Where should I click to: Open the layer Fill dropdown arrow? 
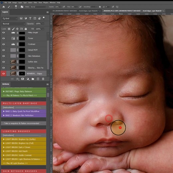(43, 29)
